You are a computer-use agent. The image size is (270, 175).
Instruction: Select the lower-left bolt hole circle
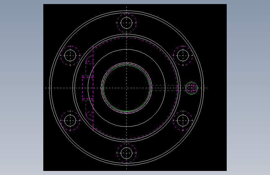[70, 121]
